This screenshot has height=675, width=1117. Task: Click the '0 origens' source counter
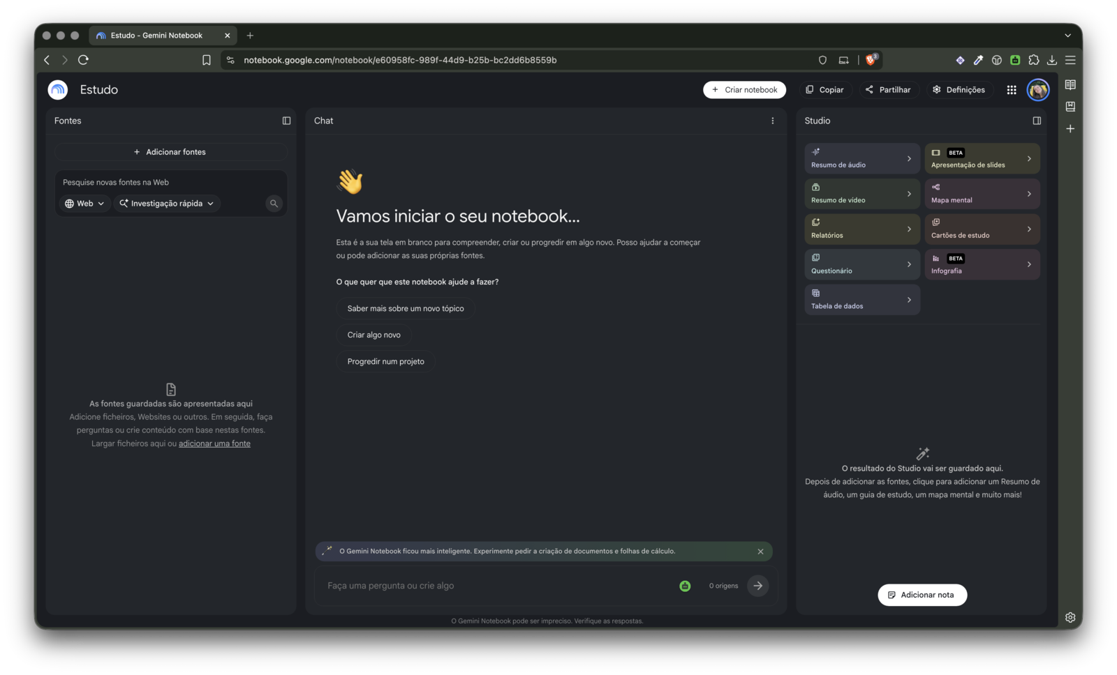pyautogui.click(x=723, y=586)
